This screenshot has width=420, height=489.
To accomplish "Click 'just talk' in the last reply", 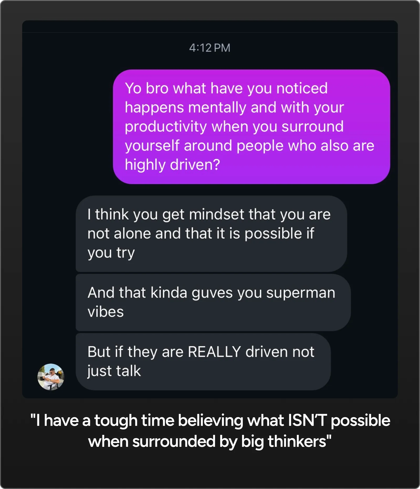I will [114, 371].
